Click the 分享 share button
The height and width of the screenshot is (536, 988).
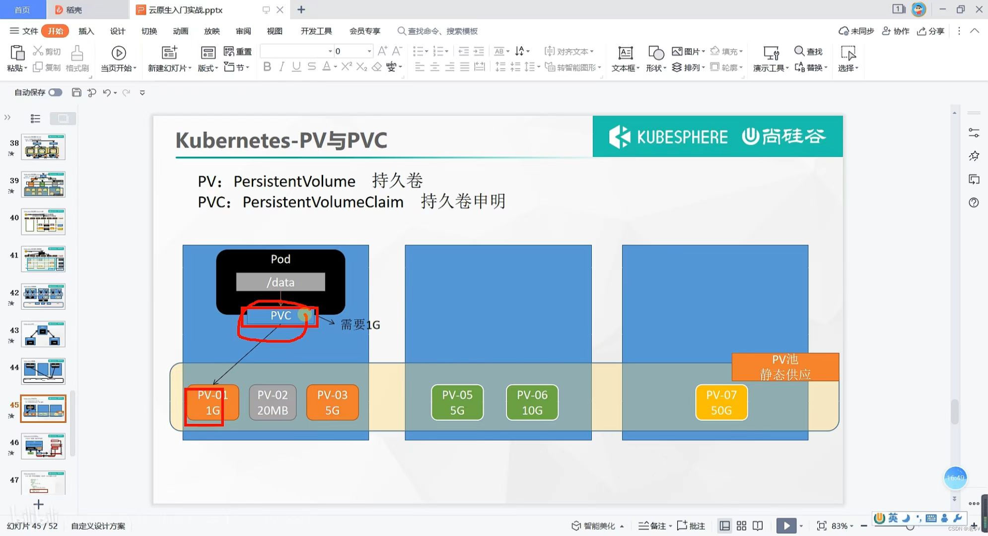931,31
